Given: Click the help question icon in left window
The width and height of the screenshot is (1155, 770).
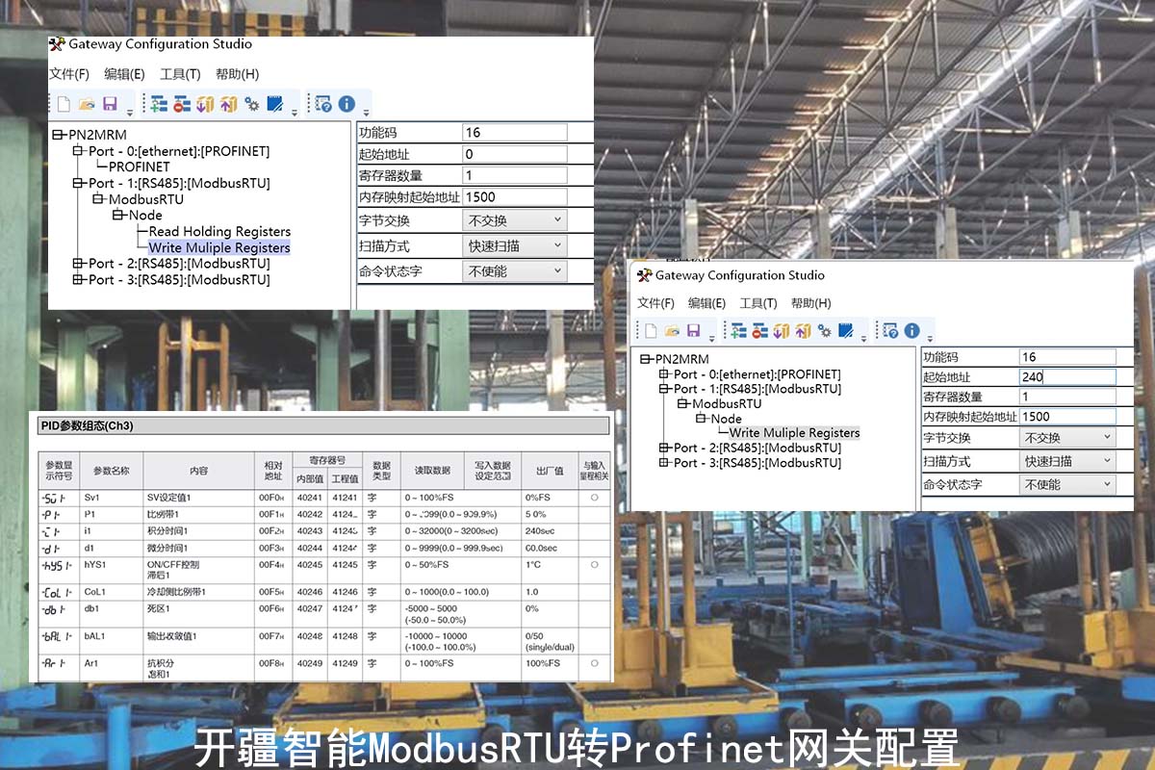Looking at the screenshot, I should click(323, 104).
